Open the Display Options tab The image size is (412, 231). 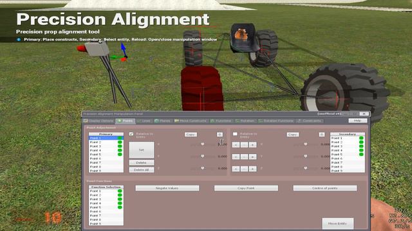pos(98,121)
